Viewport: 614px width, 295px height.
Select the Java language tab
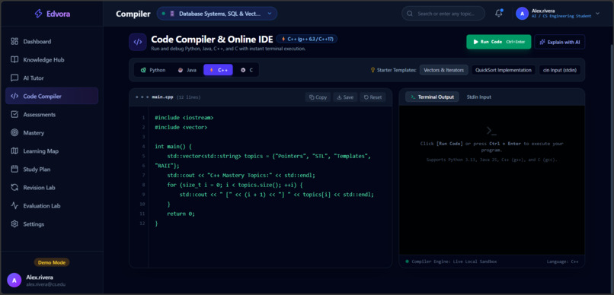point(187,70)
